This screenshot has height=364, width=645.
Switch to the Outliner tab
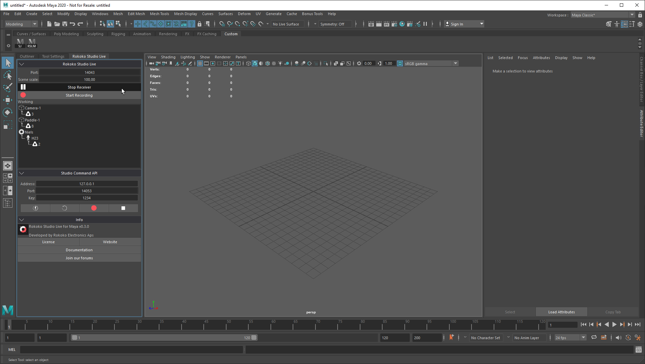point(27,56)
